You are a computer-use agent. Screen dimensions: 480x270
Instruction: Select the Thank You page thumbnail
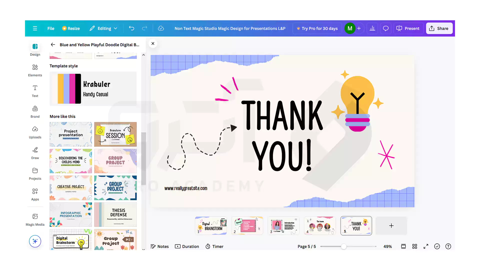(356, 225)
